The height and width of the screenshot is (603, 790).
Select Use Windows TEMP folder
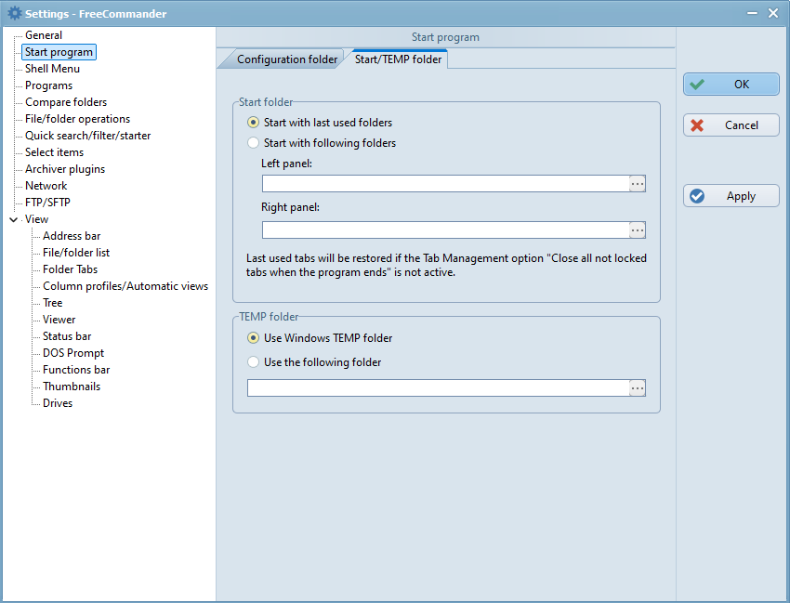pyautogui.click(x=254, y=338)
